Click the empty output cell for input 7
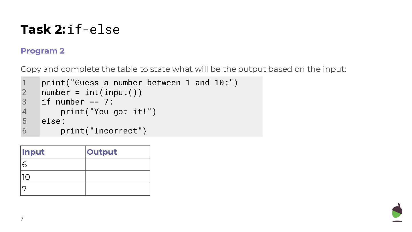The image size is (412, 232). click(118, 189)
